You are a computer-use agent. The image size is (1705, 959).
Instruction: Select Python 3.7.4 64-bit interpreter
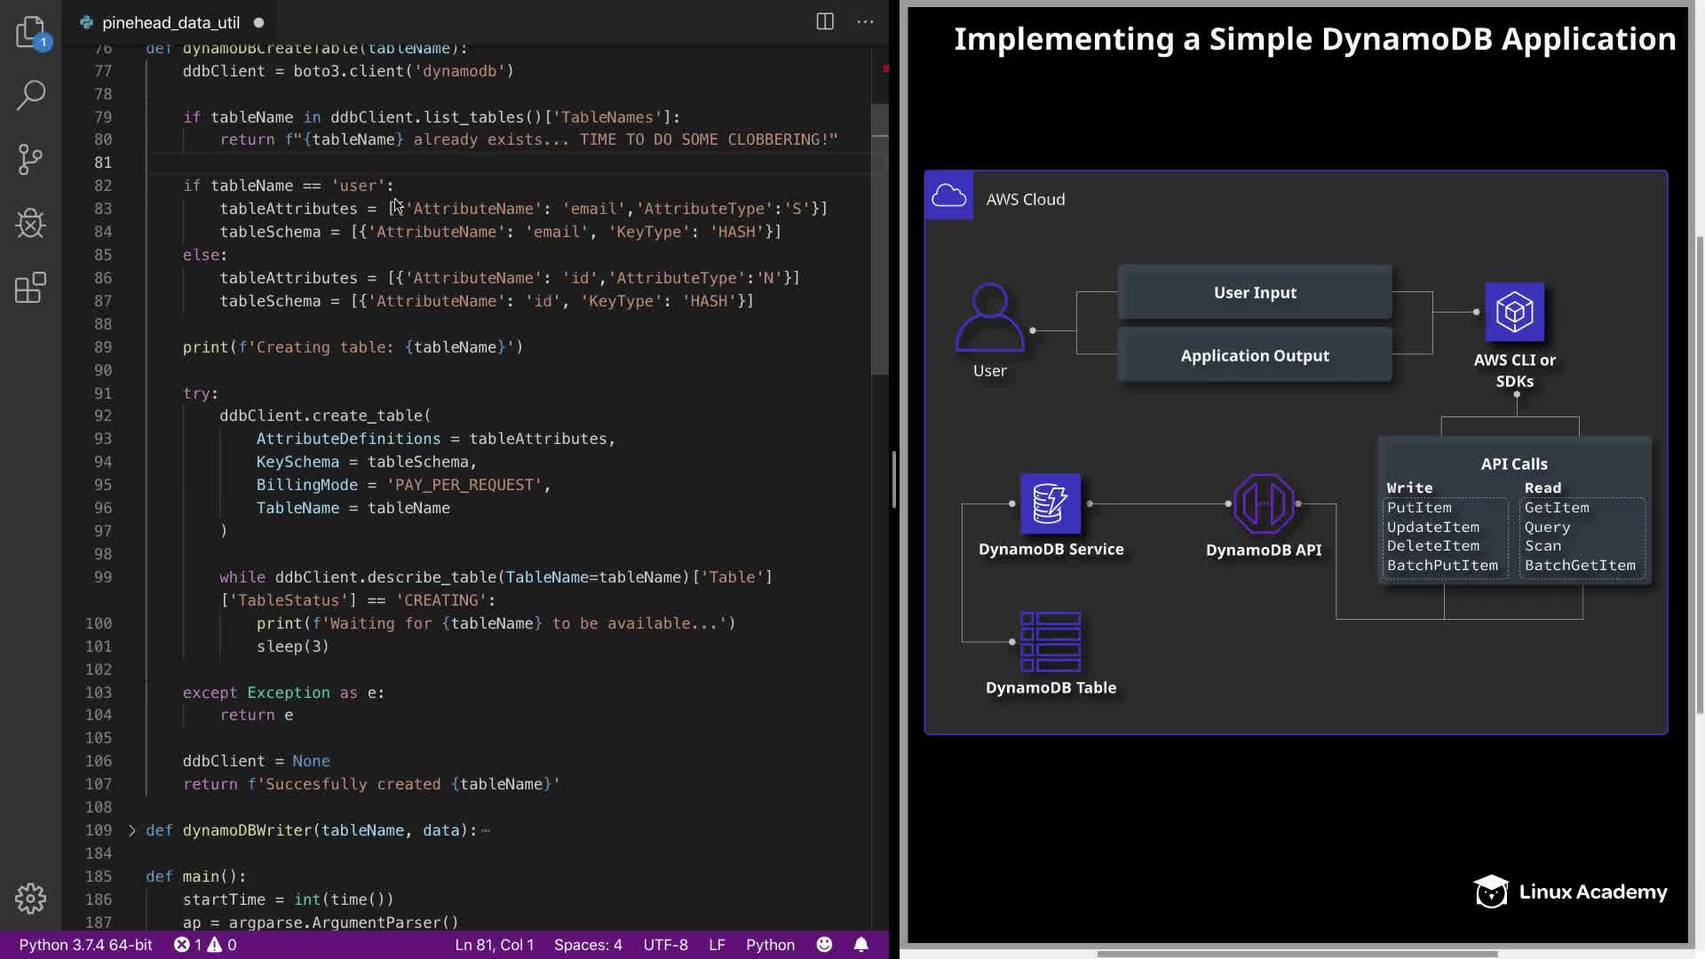[x=85, y=945]
